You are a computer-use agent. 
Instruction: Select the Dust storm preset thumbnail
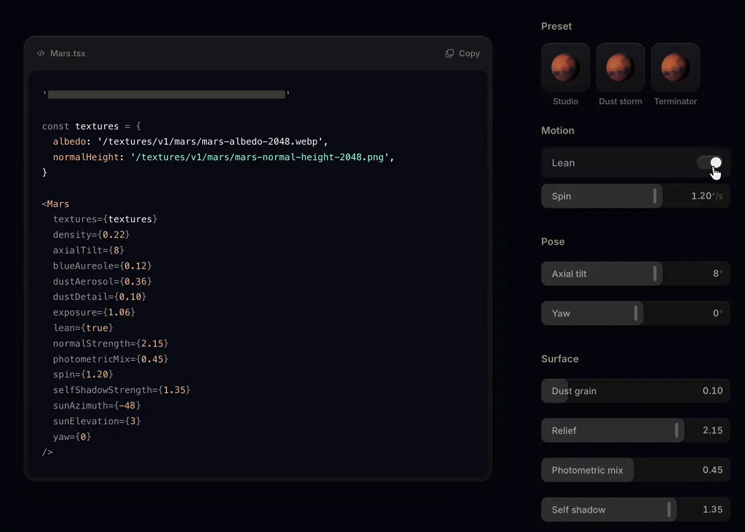[620, 68]
